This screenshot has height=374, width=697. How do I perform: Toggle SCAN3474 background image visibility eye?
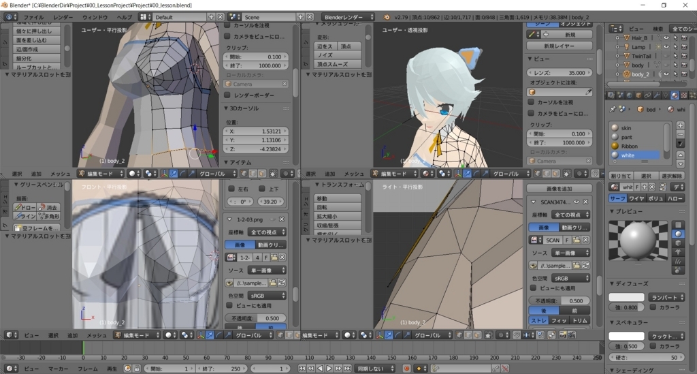click(577, 202)
